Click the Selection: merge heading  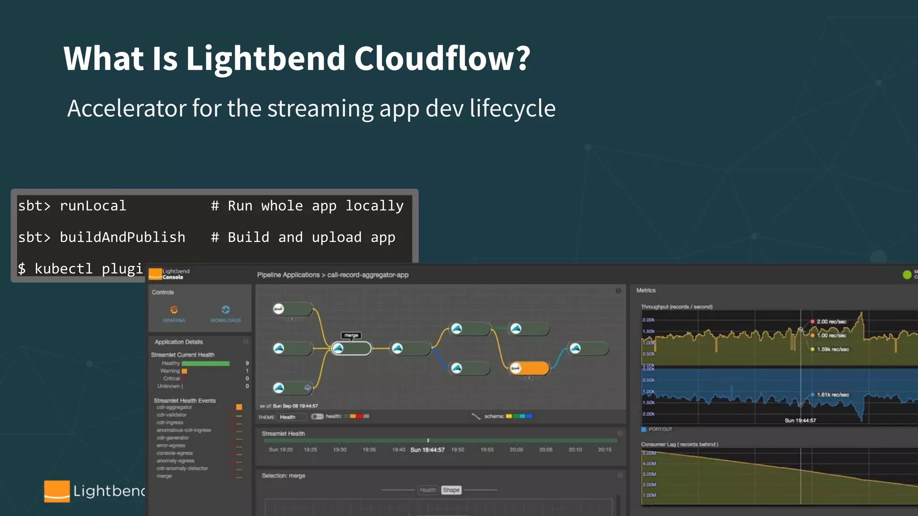283,476
